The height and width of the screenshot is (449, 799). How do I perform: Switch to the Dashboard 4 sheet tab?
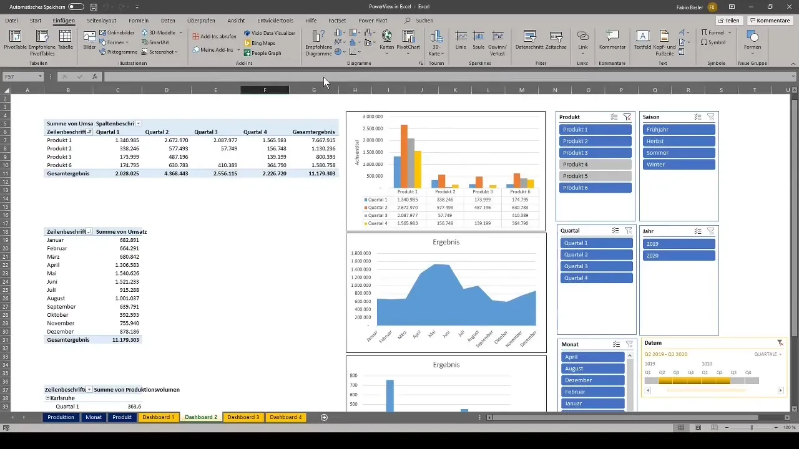tap(285, 417)
